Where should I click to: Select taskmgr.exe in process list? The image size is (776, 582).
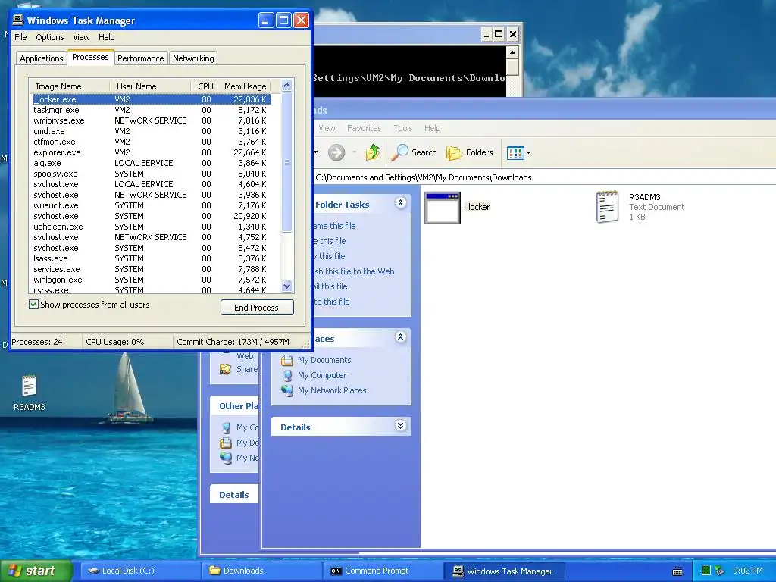(x=152, y=110)
